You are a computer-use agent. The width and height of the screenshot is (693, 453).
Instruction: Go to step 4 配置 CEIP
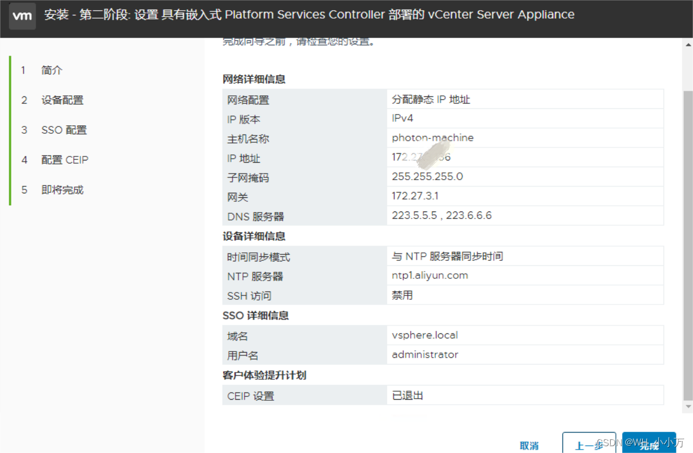[x=65, y=160]
